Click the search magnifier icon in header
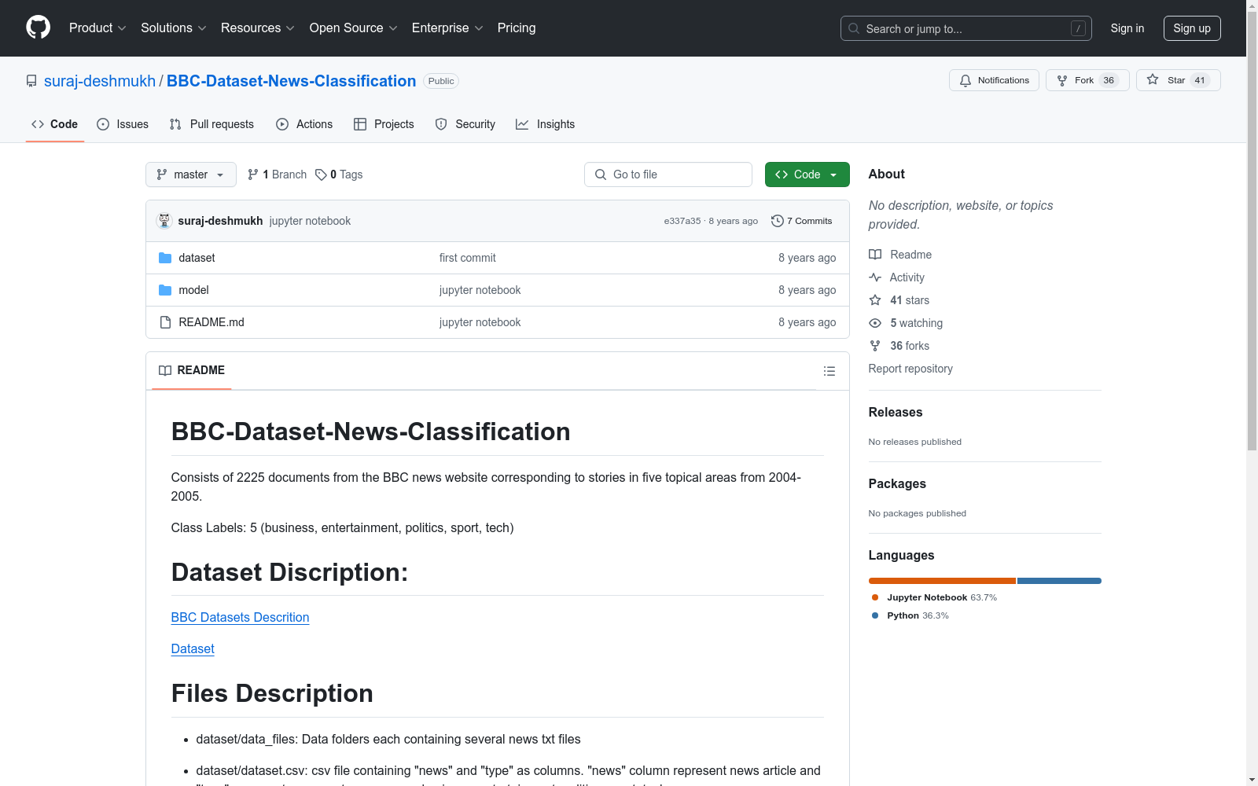1258x786 pixels. pyautogui.click(x=854, y=28)
